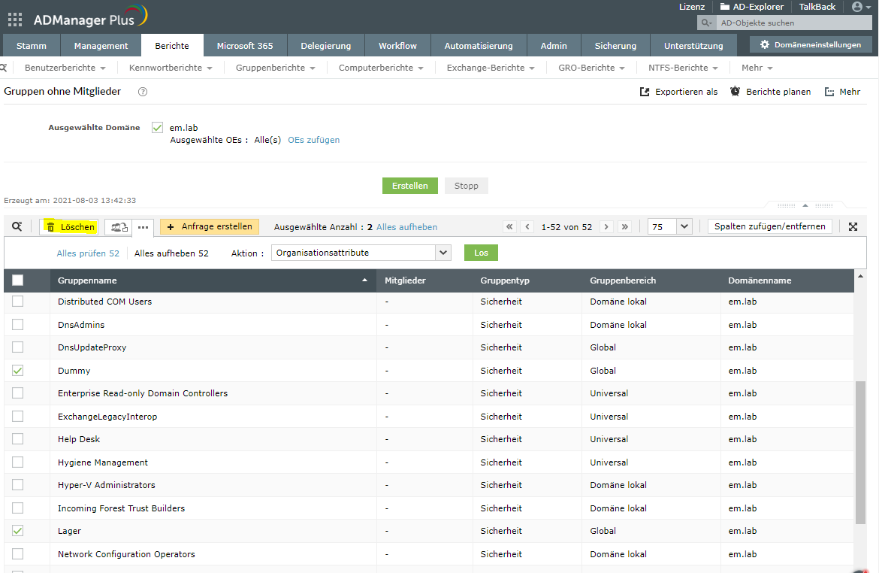Open AD-Explorer folder link
Image resolution: width=879 pixels, height=573 pixels.
[x=752, y=7]
